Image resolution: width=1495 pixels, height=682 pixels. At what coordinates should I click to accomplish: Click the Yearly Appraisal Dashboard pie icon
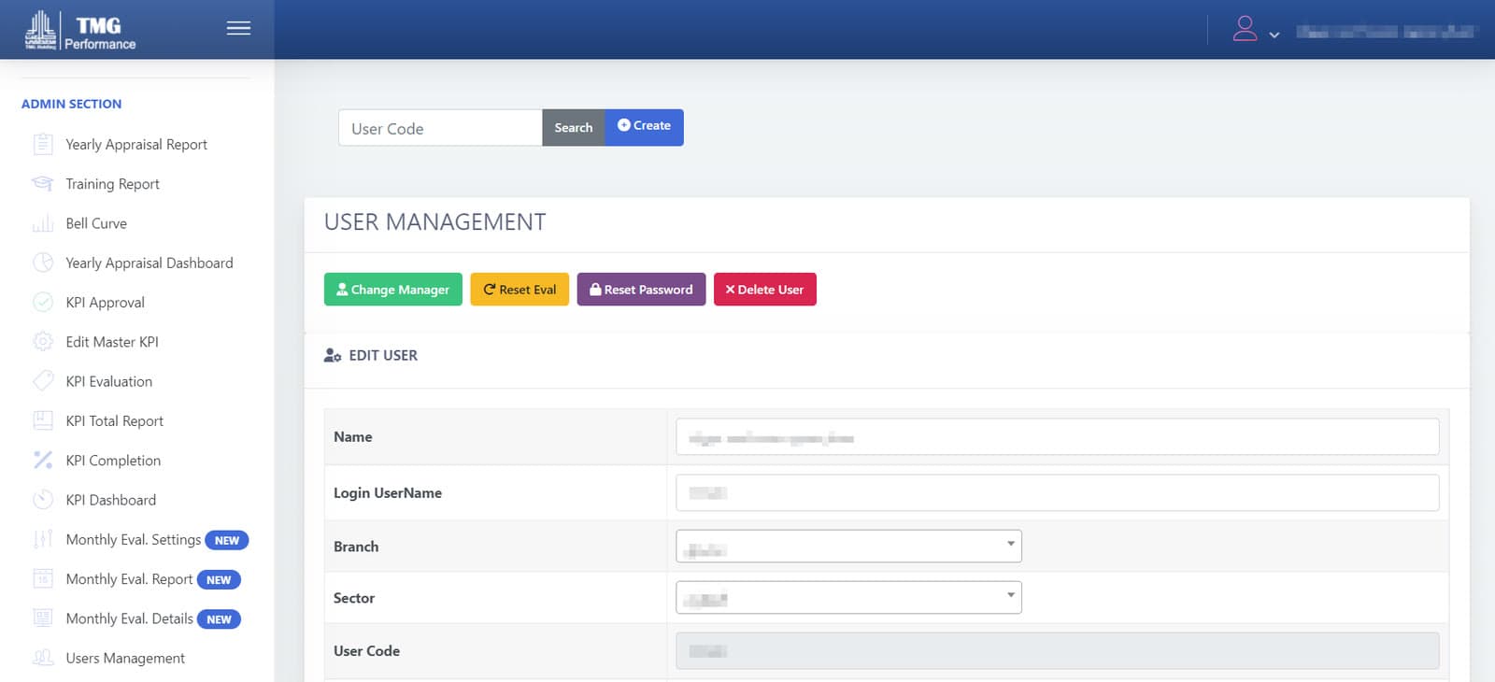tap(43, 263)
